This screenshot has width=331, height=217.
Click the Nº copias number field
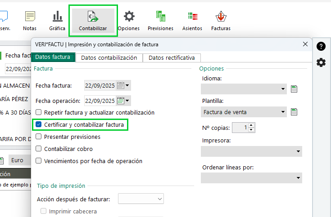point(240,128)
